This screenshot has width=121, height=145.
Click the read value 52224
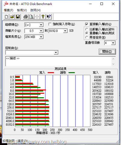pos(110,80)
